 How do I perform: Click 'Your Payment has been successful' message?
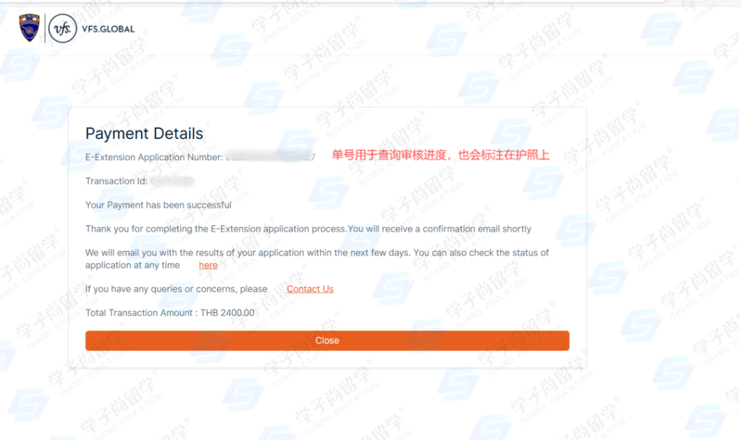click(x=158, y=205)
